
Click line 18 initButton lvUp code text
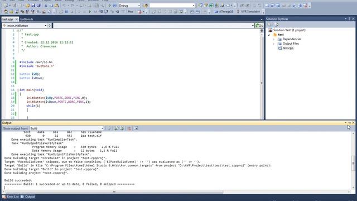57,98
